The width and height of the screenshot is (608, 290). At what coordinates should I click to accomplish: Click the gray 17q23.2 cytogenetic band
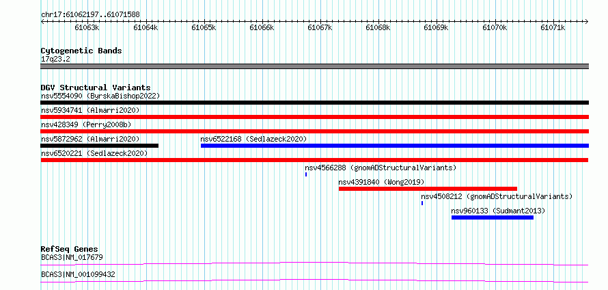click(314, 66)
